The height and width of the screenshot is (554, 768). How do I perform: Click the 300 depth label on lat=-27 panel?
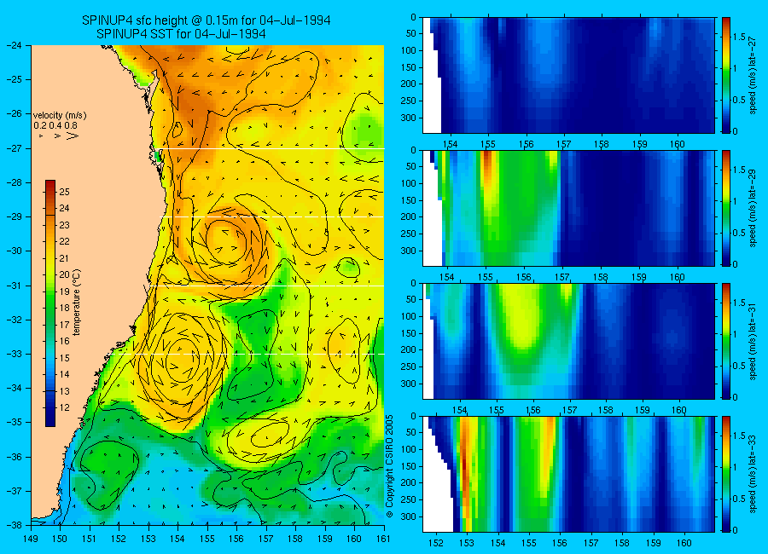point(409,118)
